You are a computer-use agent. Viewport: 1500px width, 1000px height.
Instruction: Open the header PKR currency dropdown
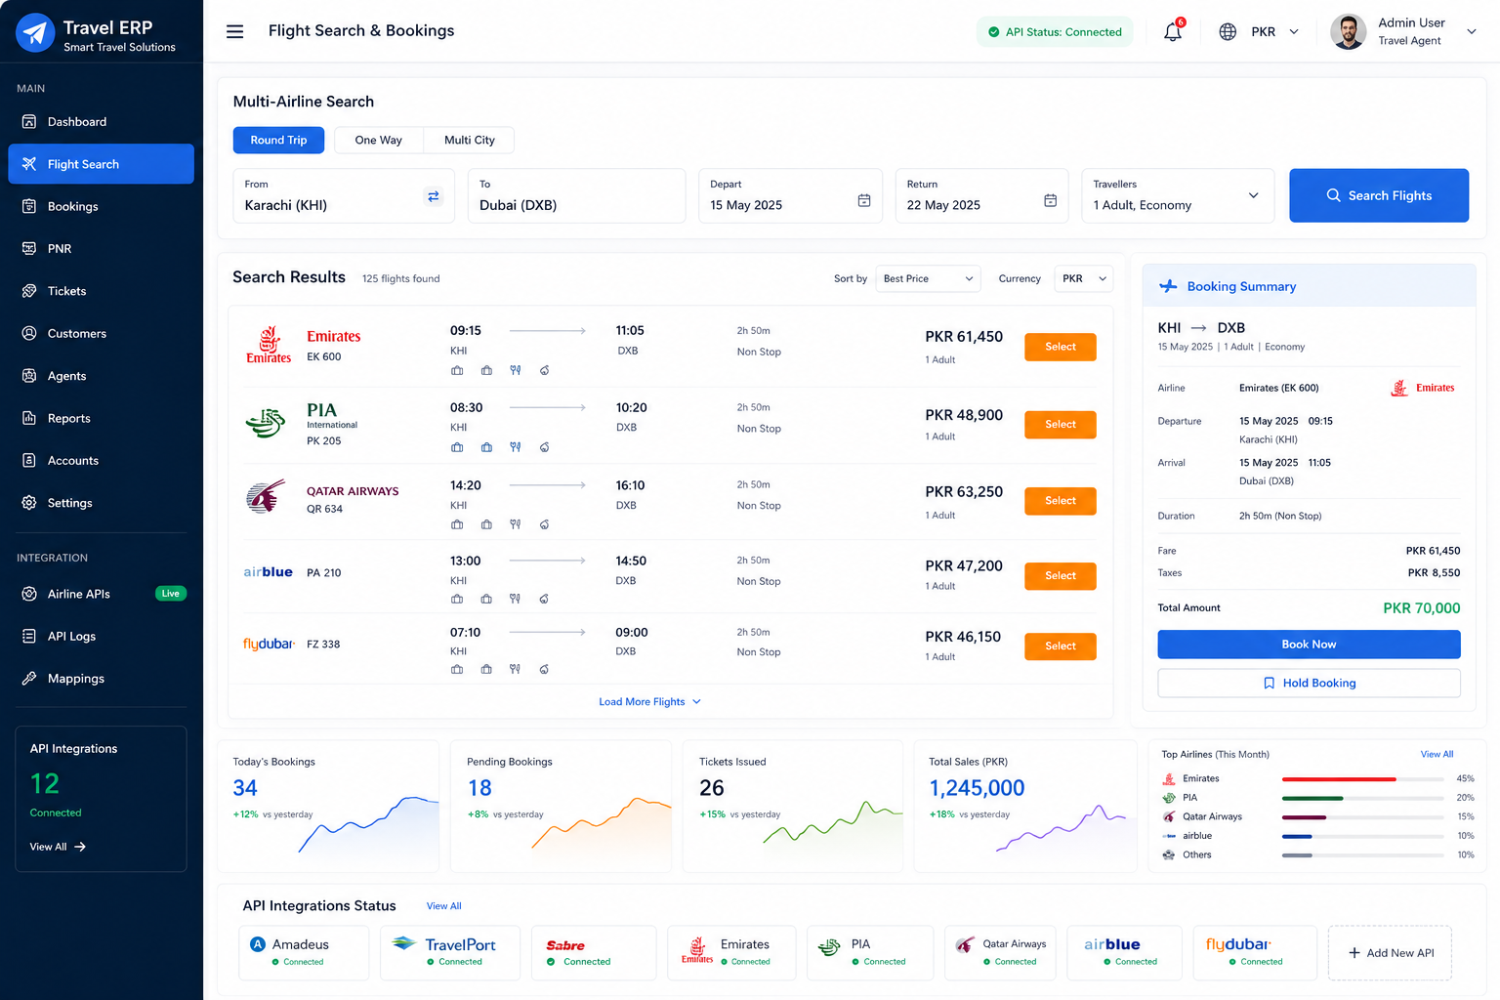tap(1274, 31)
